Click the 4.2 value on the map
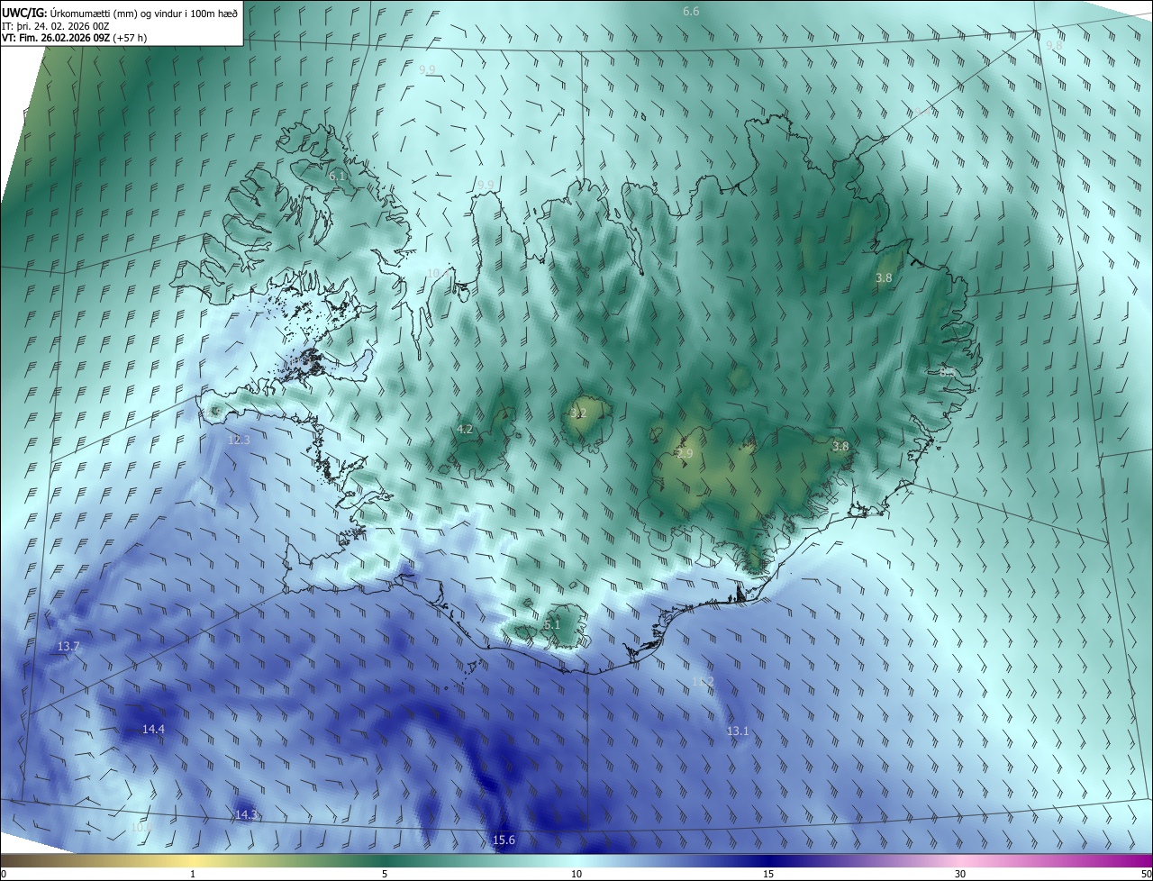 pos(465,430)
